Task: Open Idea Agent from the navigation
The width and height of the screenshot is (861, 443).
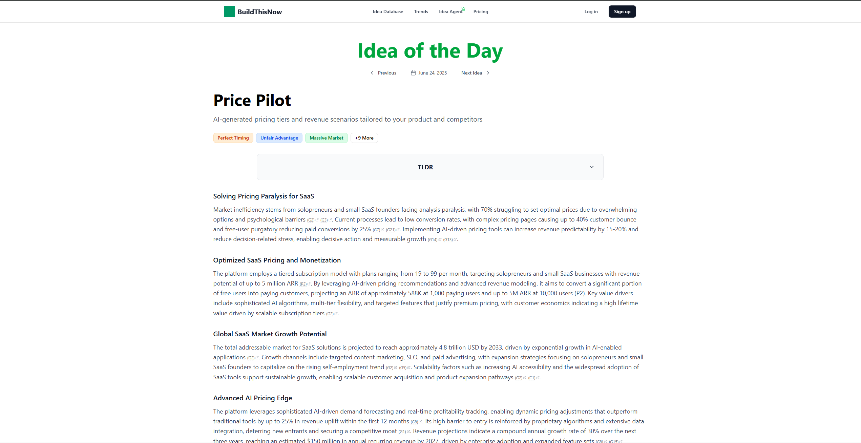Action: tap(450, 12)
